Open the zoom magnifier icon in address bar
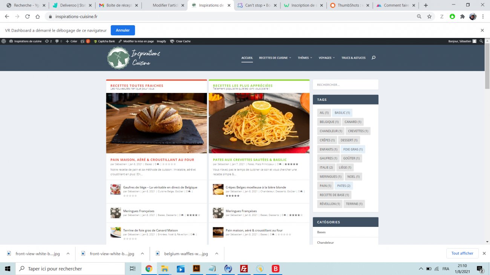Image resolution: width=490 pixels, height=275 pixels. coord(419,17)
